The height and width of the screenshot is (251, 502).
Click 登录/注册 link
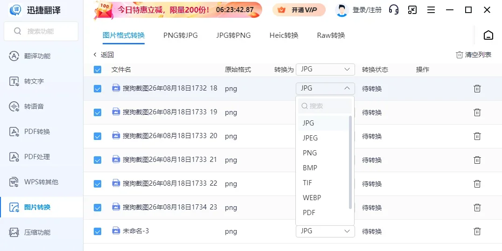pos(367,10)
